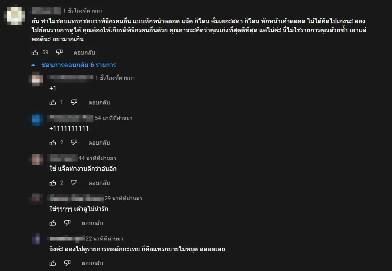Like the "ใช่ แจ็คทำงานดีกว่าอันอีก" reply
Viewport: 392px width, 271px height.
(x=53, y=183)
